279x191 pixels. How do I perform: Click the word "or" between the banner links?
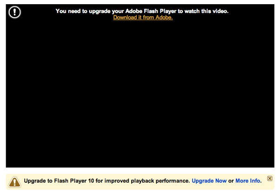[231, 181]
